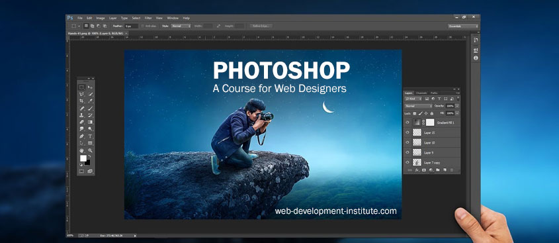
Task: Select the Dodge tool
Action: (90, 129)
